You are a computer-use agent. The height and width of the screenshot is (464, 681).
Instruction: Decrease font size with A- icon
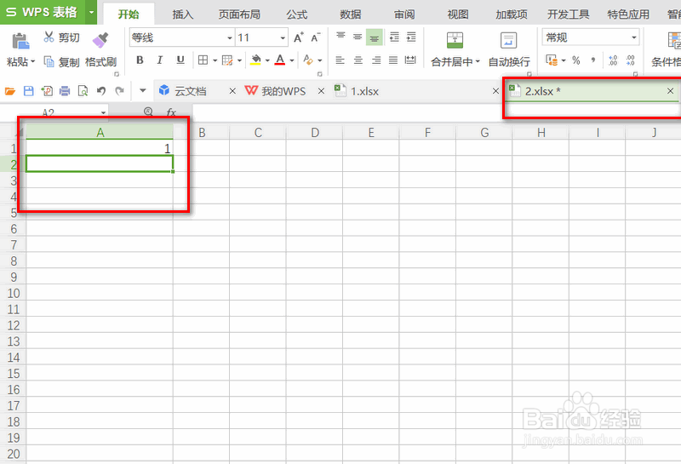(x=316, y=37)
